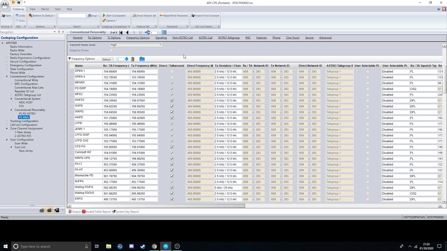Open Read/Write Password dialog
This screenshot has height=251, width=447.
click(x=174, y=16)
